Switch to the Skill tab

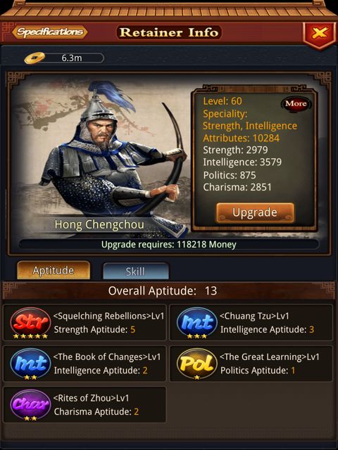click(136, 271)
